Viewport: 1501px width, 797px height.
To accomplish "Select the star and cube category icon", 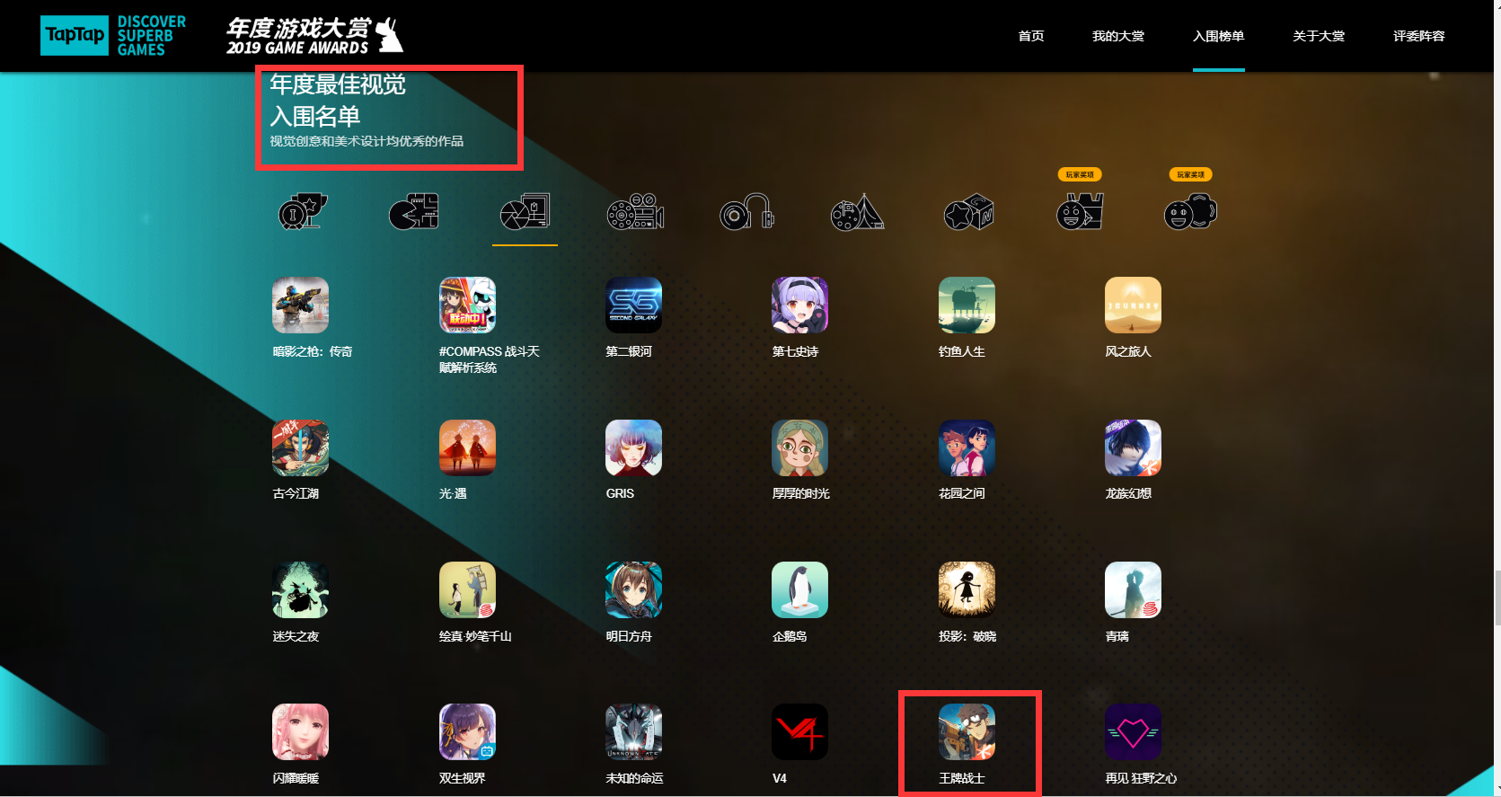I will [x=968, y=212].
